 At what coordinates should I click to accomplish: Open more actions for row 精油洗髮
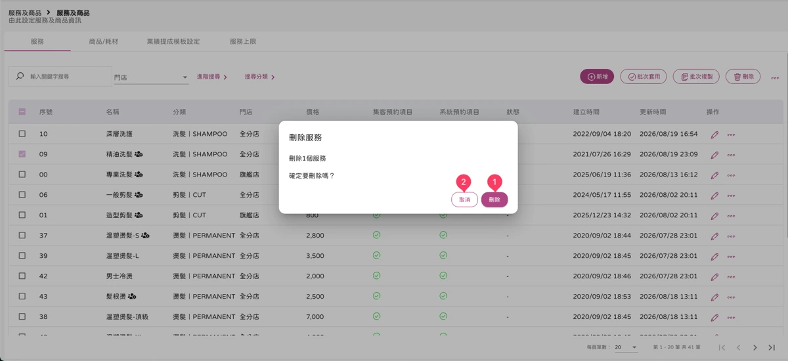point(731,155)
